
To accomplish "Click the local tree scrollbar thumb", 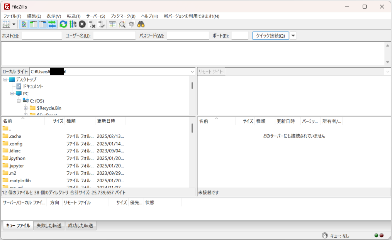I will 192,86.
